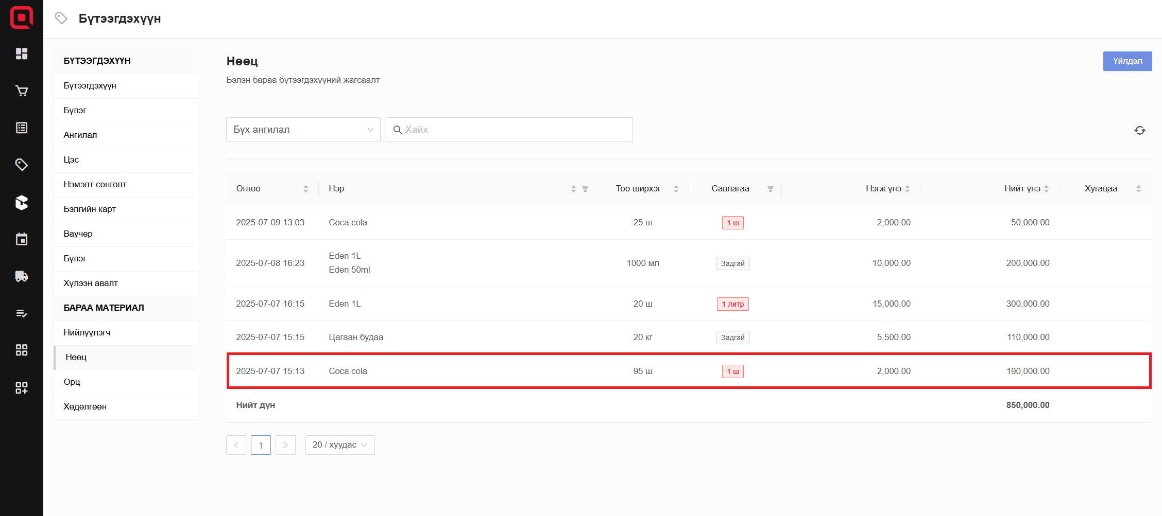This screenshot has width=1162, height=516.
Task: Click the shopping cart sidebar icon
Action: click(x=22, y=91)
